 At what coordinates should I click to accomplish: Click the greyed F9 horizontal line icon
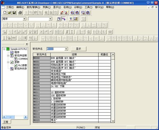38,25
